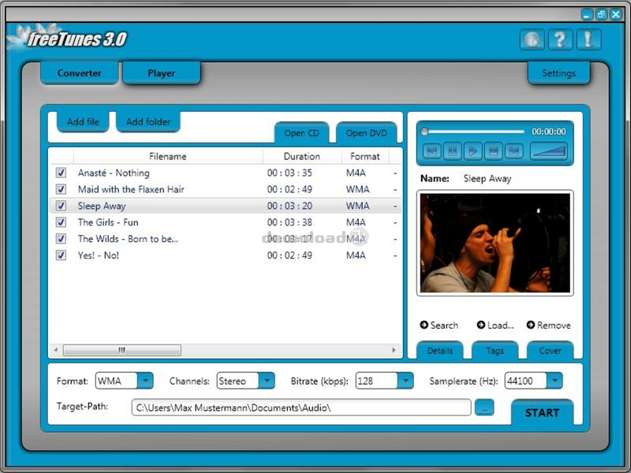The image size is (631, 473).
Task: Click the Add folder button
Action: pyautogui.click(x=148, y=122)
